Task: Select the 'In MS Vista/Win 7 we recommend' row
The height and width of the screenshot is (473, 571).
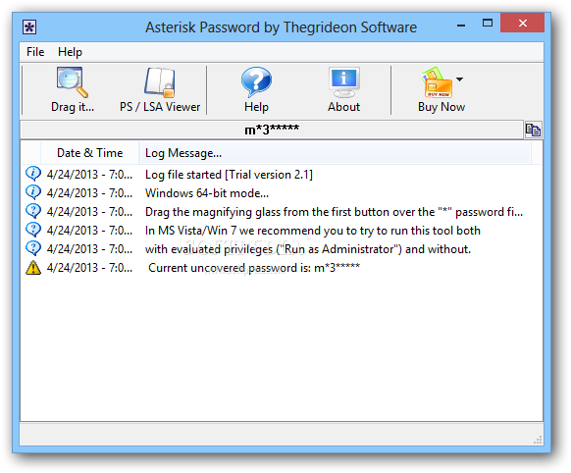Action: click(x=282, y=231)
